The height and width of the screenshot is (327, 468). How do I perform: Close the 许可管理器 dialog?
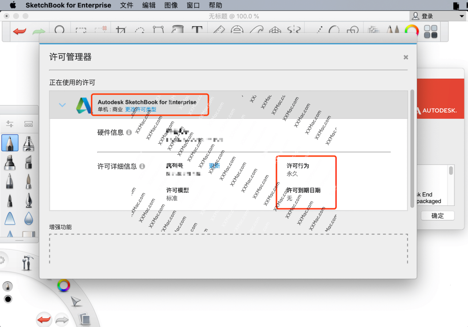(406, 57)
